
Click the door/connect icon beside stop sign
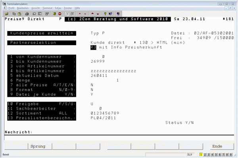pos(54,14)
